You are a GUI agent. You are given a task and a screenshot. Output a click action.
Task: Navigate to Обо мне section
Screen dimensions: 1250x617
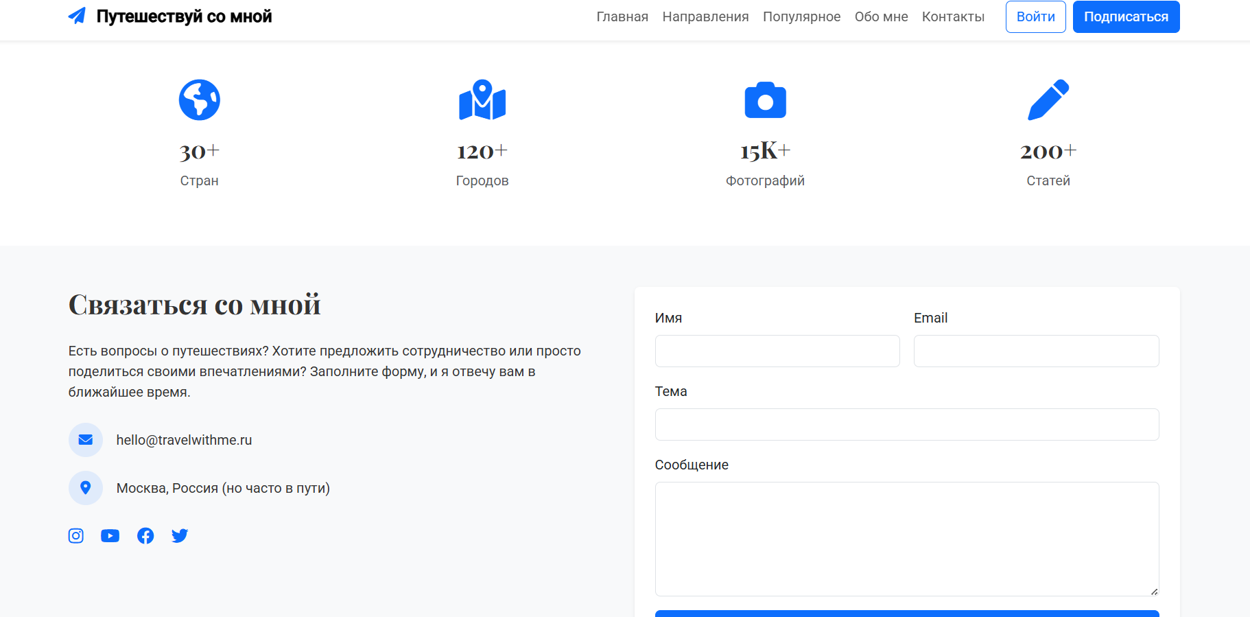[x=881, y=16]
